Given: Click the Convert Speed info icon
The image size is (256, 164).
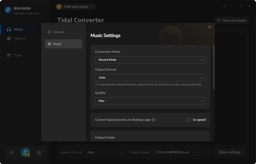Looking at the screenshot, I should (x=154, y=120).
